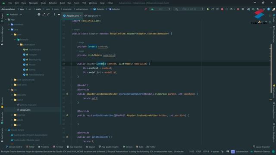Open the Problems tool window button
The height and width of the screenshot is (155, 276).
(43, 147)
